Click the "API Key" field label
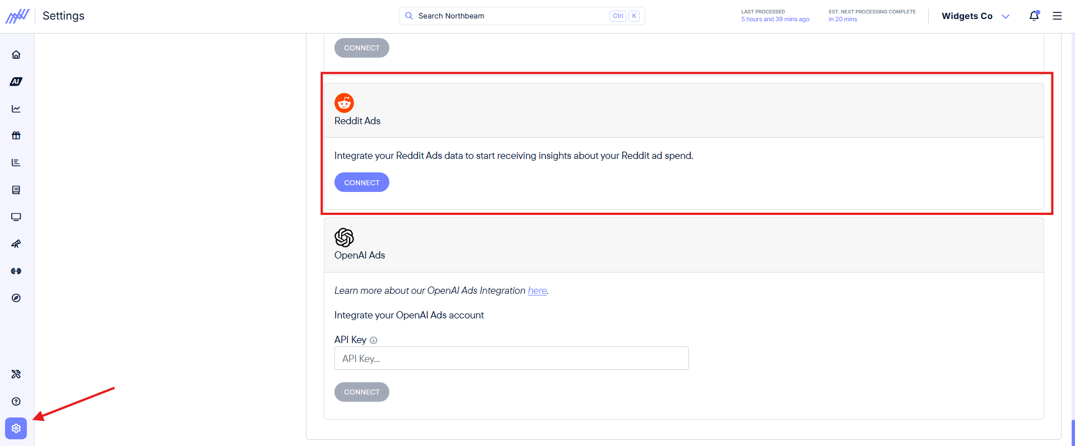 tap(350, 340)
